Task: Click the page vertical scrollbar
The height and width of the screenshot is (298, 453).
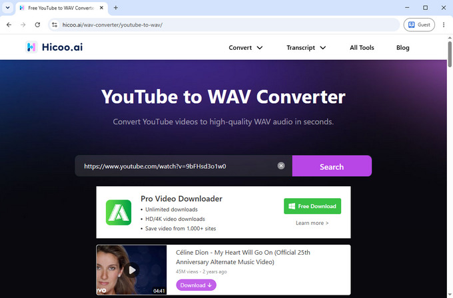Action: pos(450,55)
